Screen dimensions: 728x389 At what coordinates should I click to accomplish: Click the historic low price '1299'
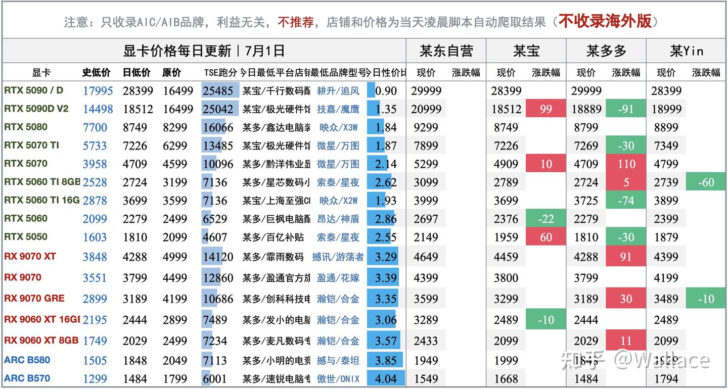coord(95,378)
